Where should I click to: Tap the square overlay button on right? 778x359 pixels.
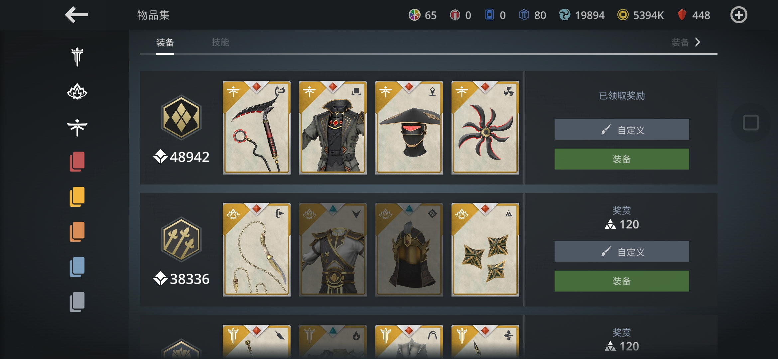[x=751, y=123]
